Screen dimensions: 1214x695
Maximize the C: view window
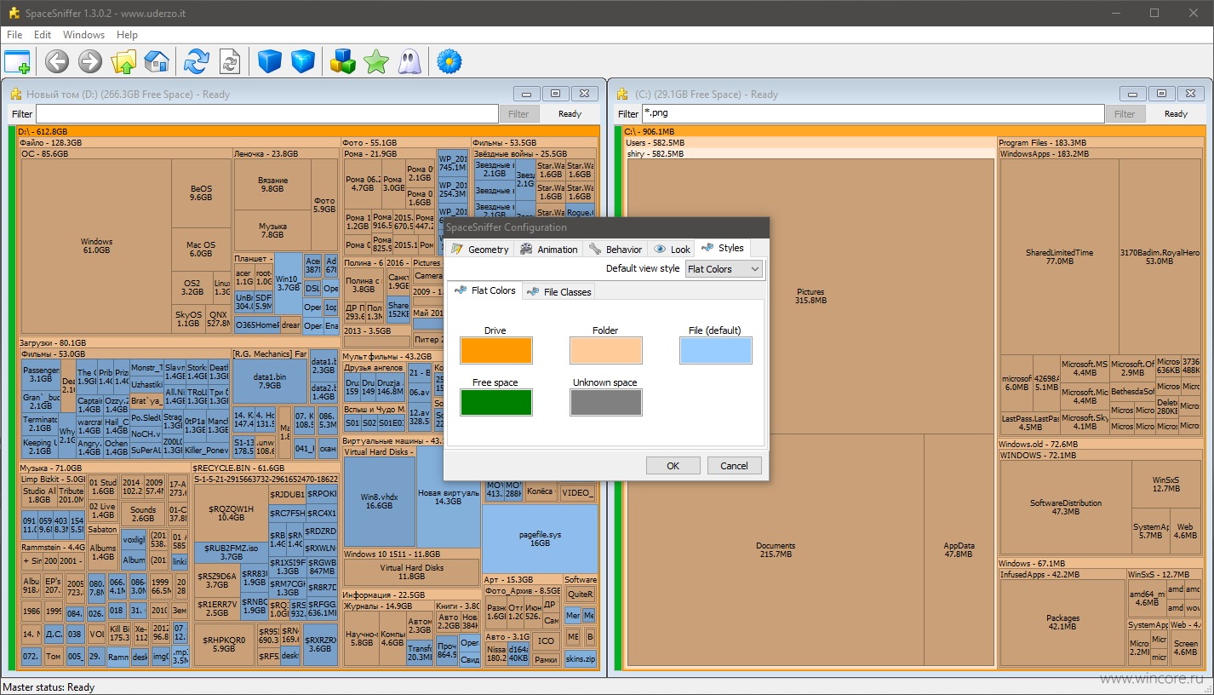[x=1160, y=94]
